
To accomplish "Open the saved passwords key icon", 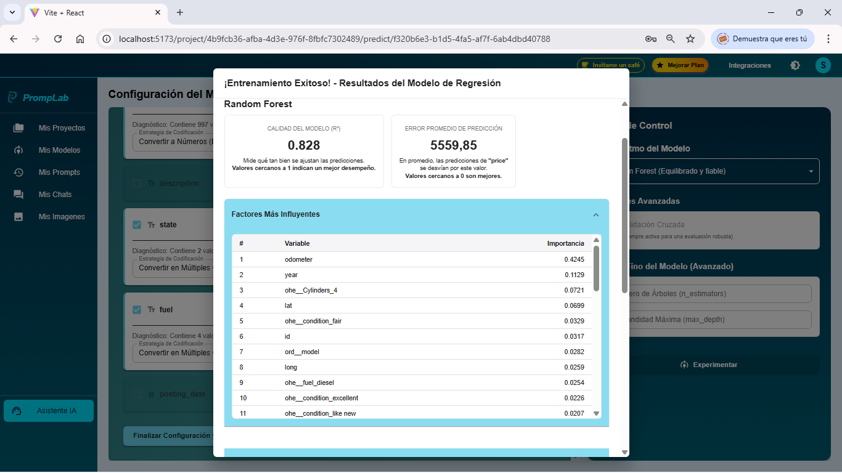I will (x=651, y=39).
